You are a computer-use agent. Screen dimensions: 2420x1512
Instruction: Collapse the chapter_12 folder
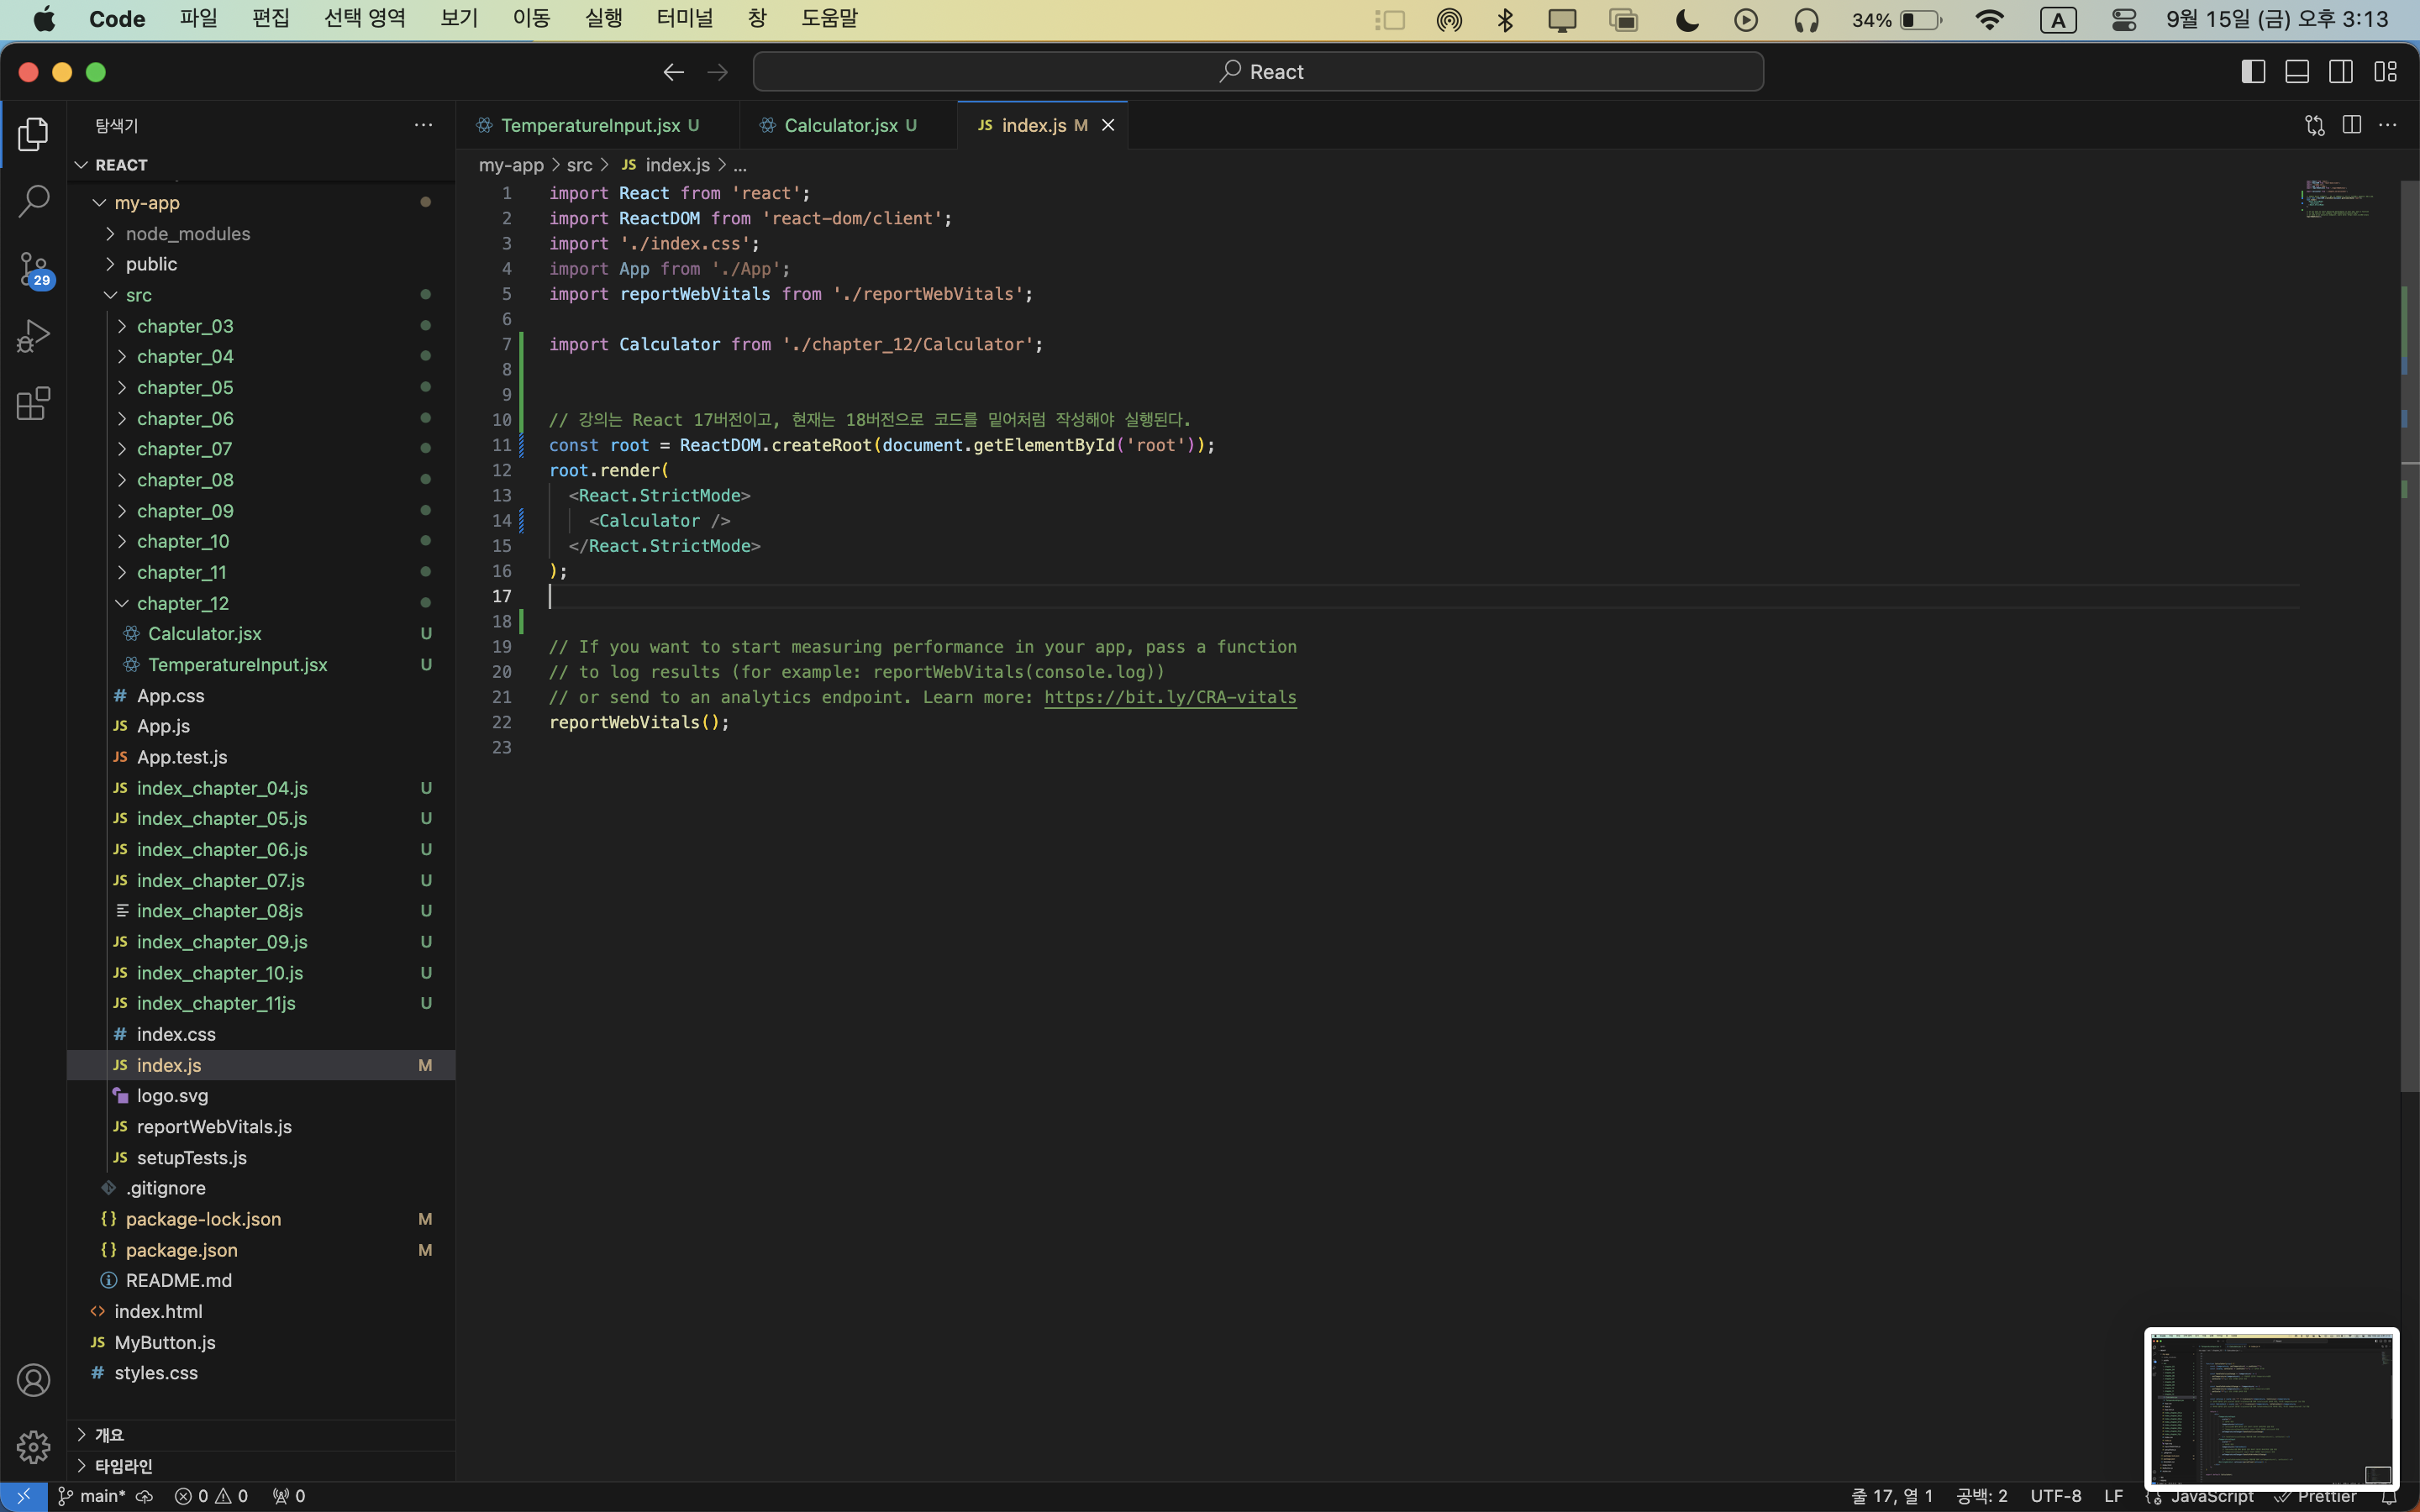point(182,603)
